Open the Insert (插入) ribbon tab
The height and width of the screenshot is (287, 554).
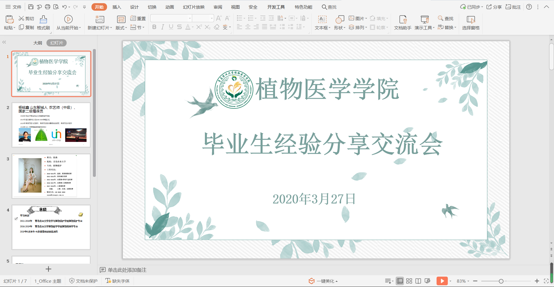[x=117, y=7]
